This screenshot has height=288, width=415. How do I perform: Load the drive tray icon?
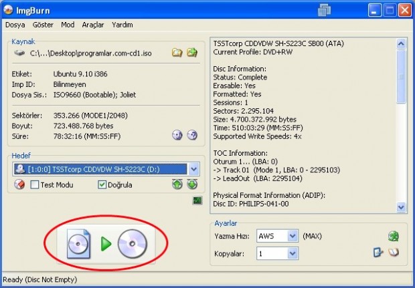[192, 184]
